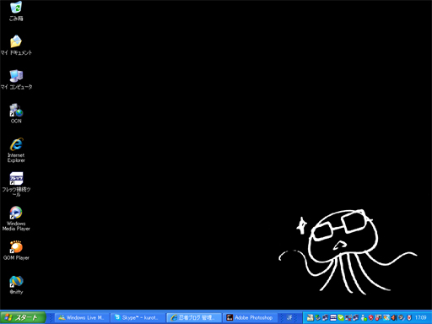Click the safely remove hardware tray icon

pos(318,317)
